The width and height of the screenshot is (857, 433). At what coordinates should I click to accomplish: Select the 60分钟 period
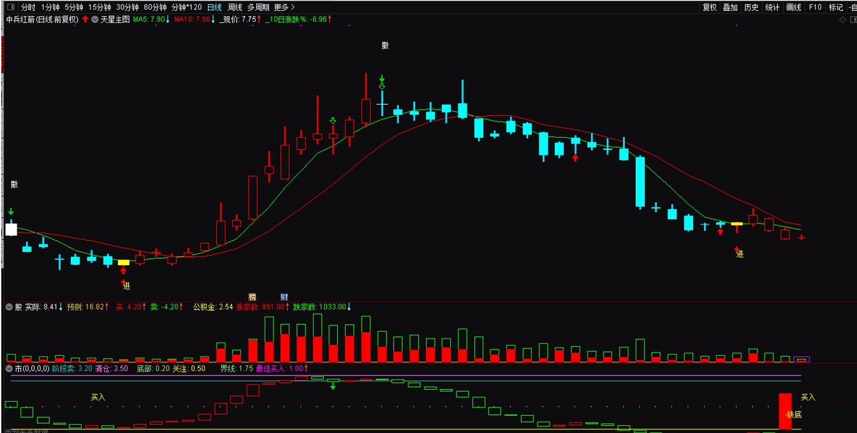click(155, 8)
